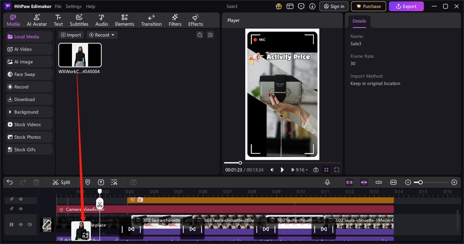Open Stock Videos in sidebar
Screen dimensions: 464x244
[x=29, y=125]
